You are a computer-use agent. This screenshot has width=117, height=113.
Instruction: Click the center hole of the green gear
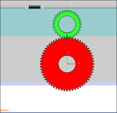(x=67, y=24)
